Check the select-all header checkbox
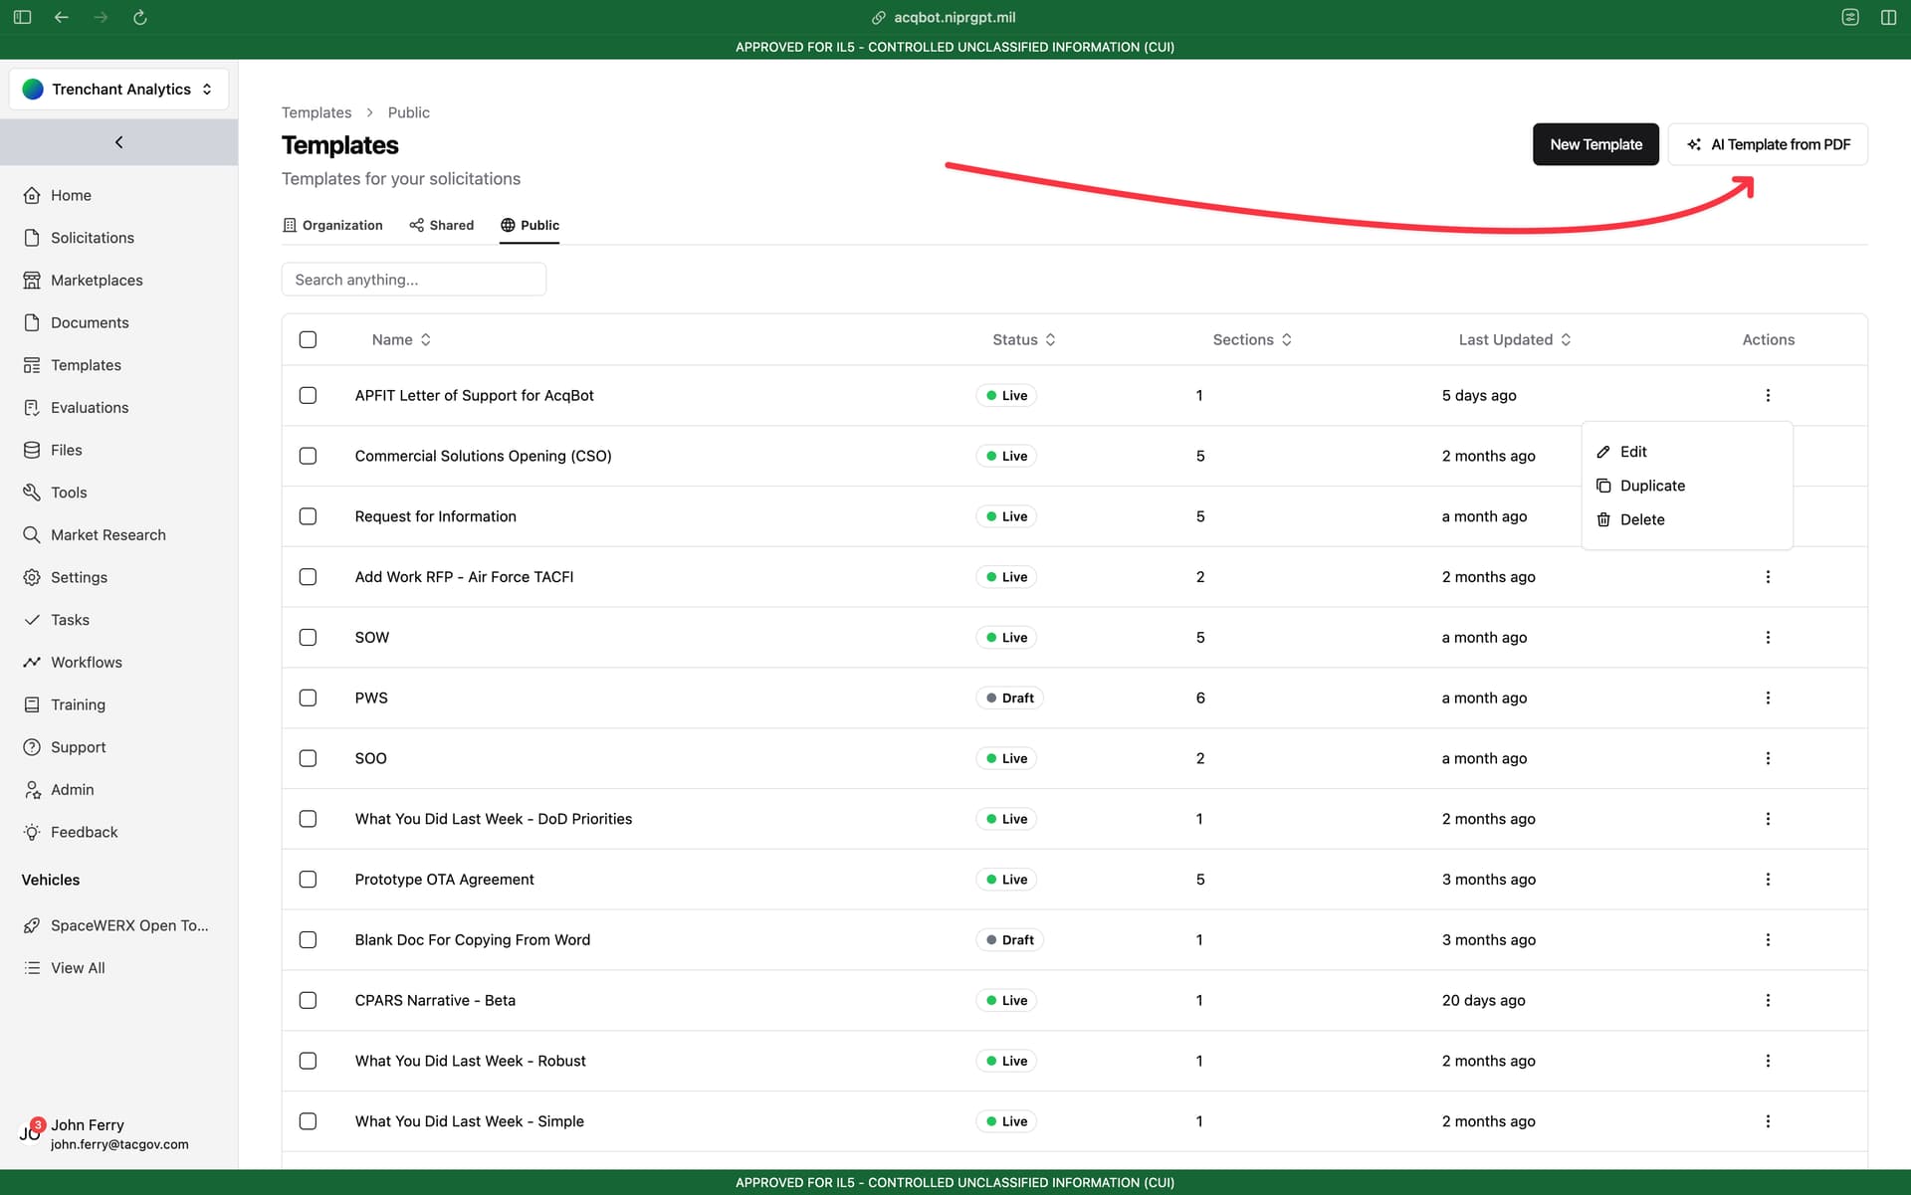The image size is (1911, 1195). tap(308, 340)
